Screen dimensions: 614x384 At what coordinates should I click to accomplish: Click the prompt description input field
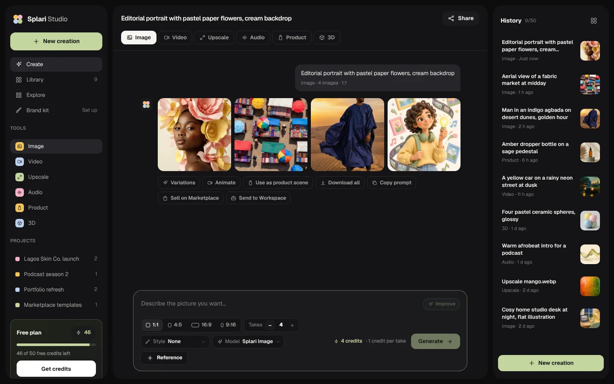[x=279, y=304]
